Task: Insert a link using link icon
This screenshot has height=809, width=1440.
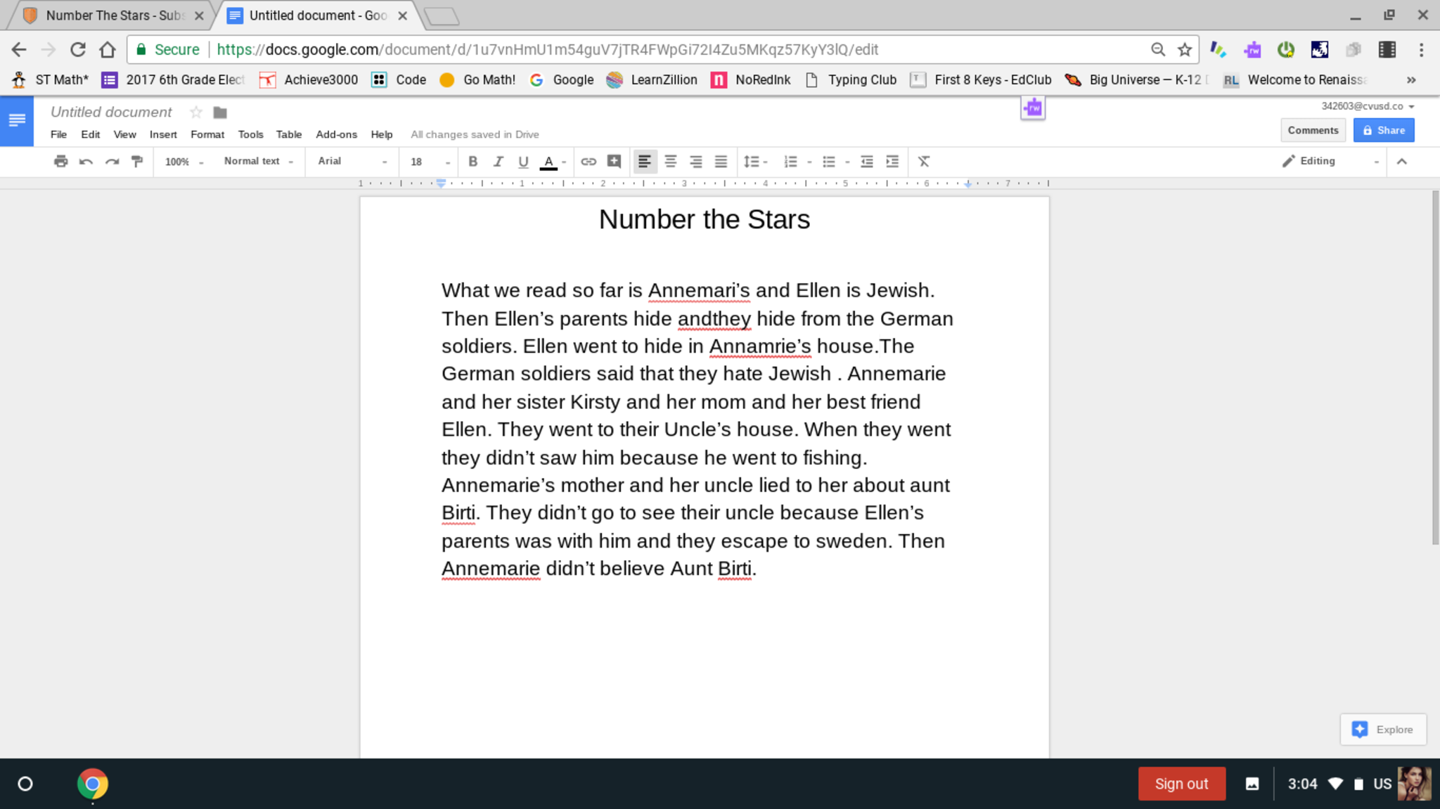Action: coord(589,162)
